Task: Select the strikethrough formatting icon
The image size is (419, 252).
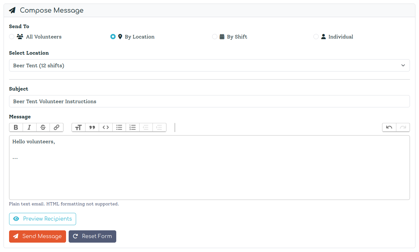Action: tap(43, 127)
